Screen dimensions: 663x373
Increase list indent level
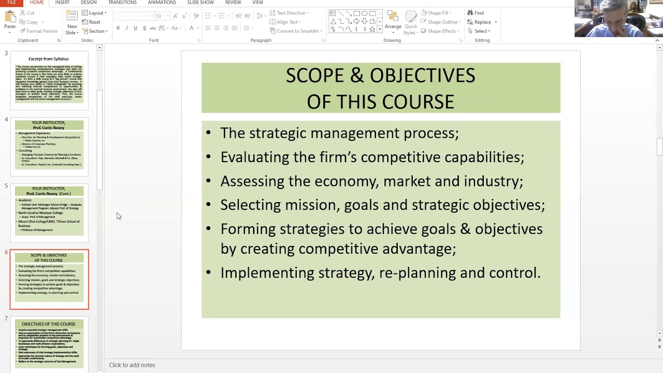point(248,16)
